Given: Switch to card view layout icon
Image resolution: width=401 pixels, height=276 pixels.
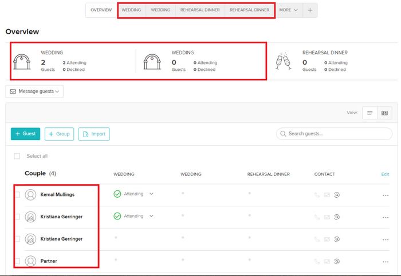Looking at the screenshot, I should [385, 113].
